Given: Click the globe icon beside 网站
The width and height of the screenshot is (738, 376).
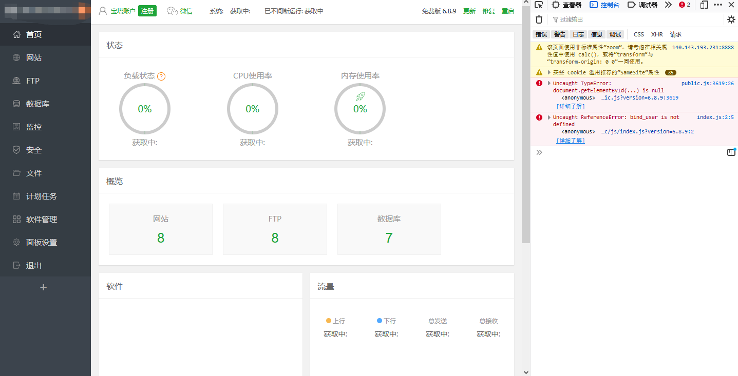Looking at the screenshot, I should 16,58.
